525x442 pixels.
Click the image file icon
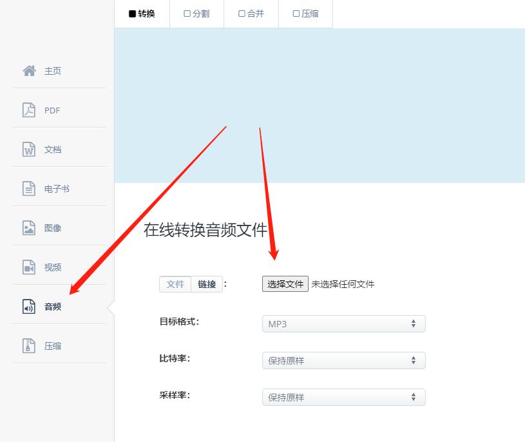29,228
